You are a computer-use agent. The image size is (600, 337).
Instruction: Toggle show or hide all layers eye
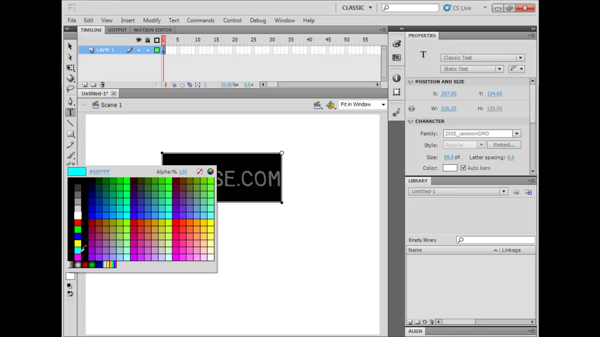tap(138, 40)
